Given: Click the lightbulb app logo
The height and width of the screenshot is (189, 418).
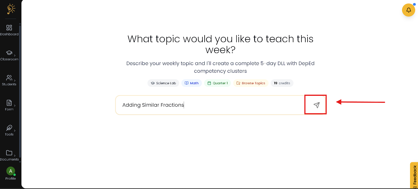Looking at the screenshot, I should 11,9.
